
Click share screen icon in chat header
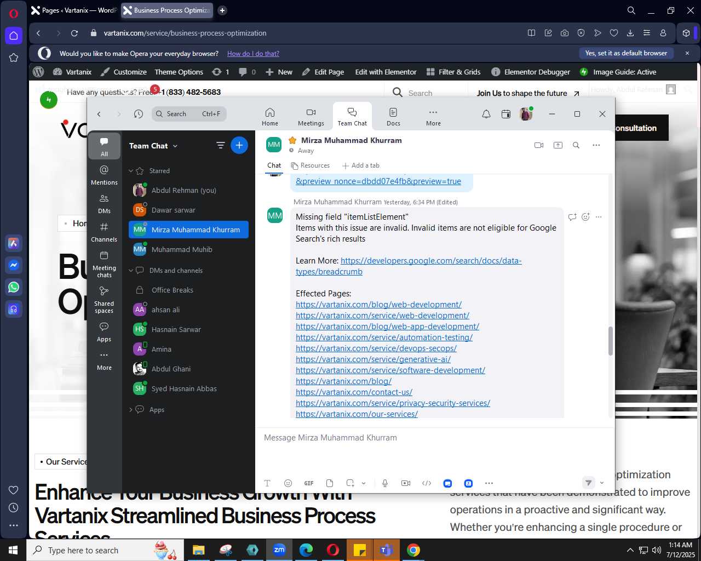coord(558,145)
